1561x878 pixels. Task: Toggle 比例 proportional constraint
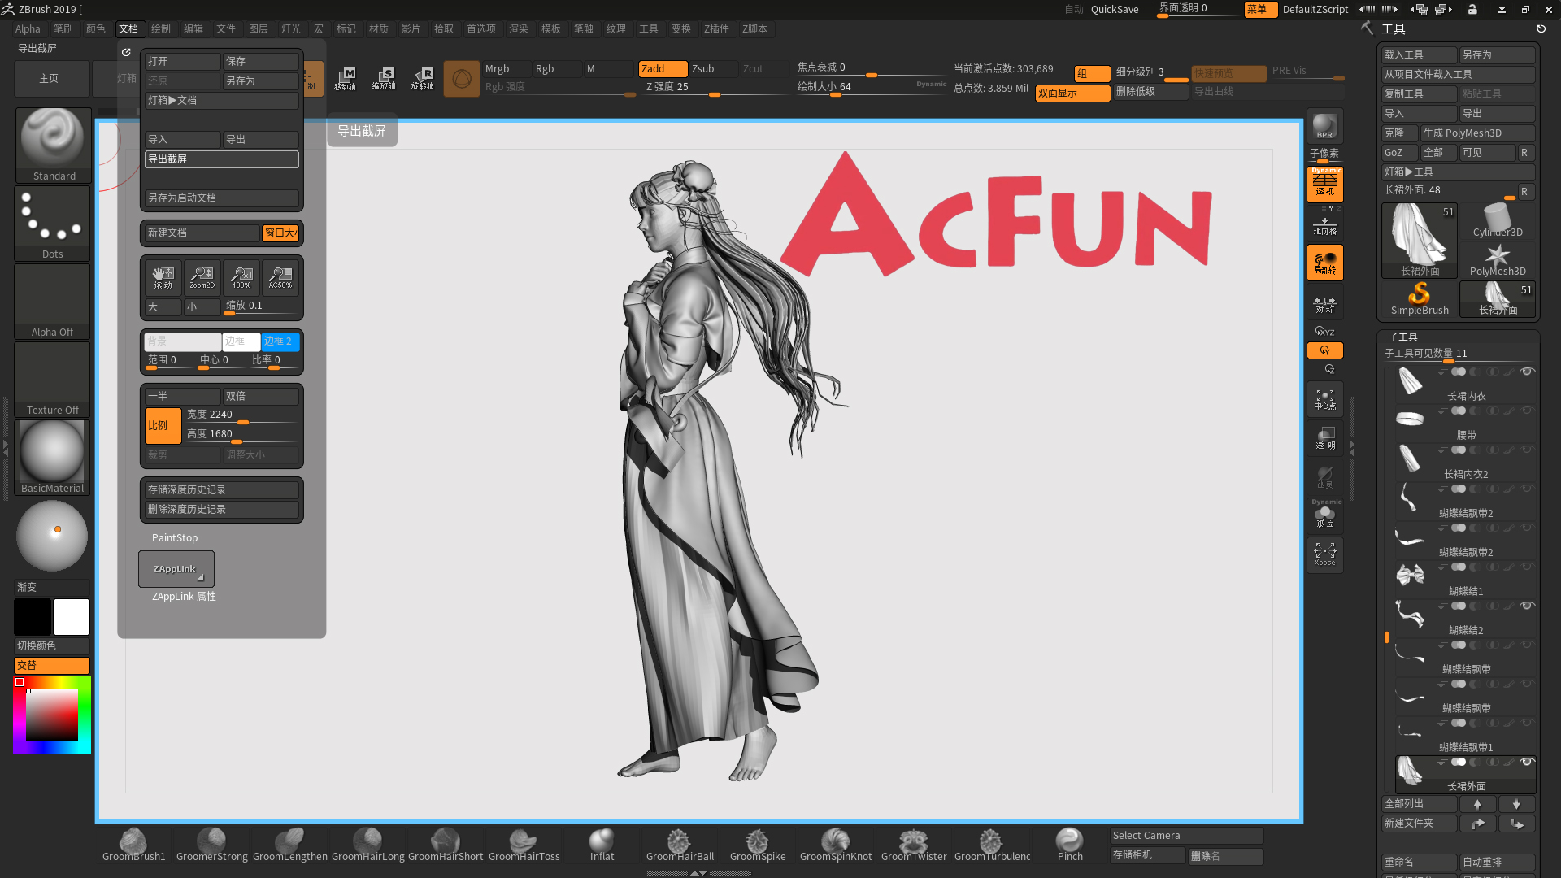(163, 426)
